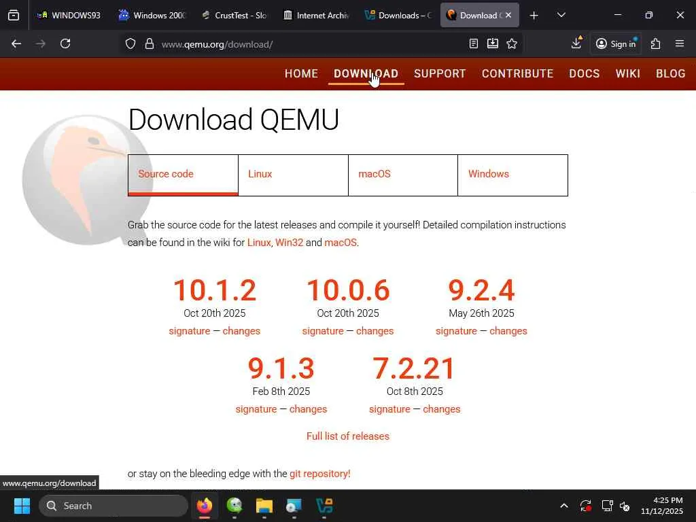Open the tracking protection shield icon
696x522 pixels.
(x=130, y=44)
